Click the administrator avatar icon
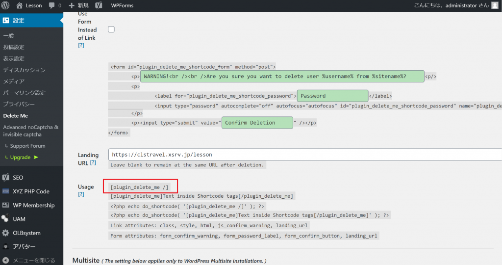 [x=495, y=5]
